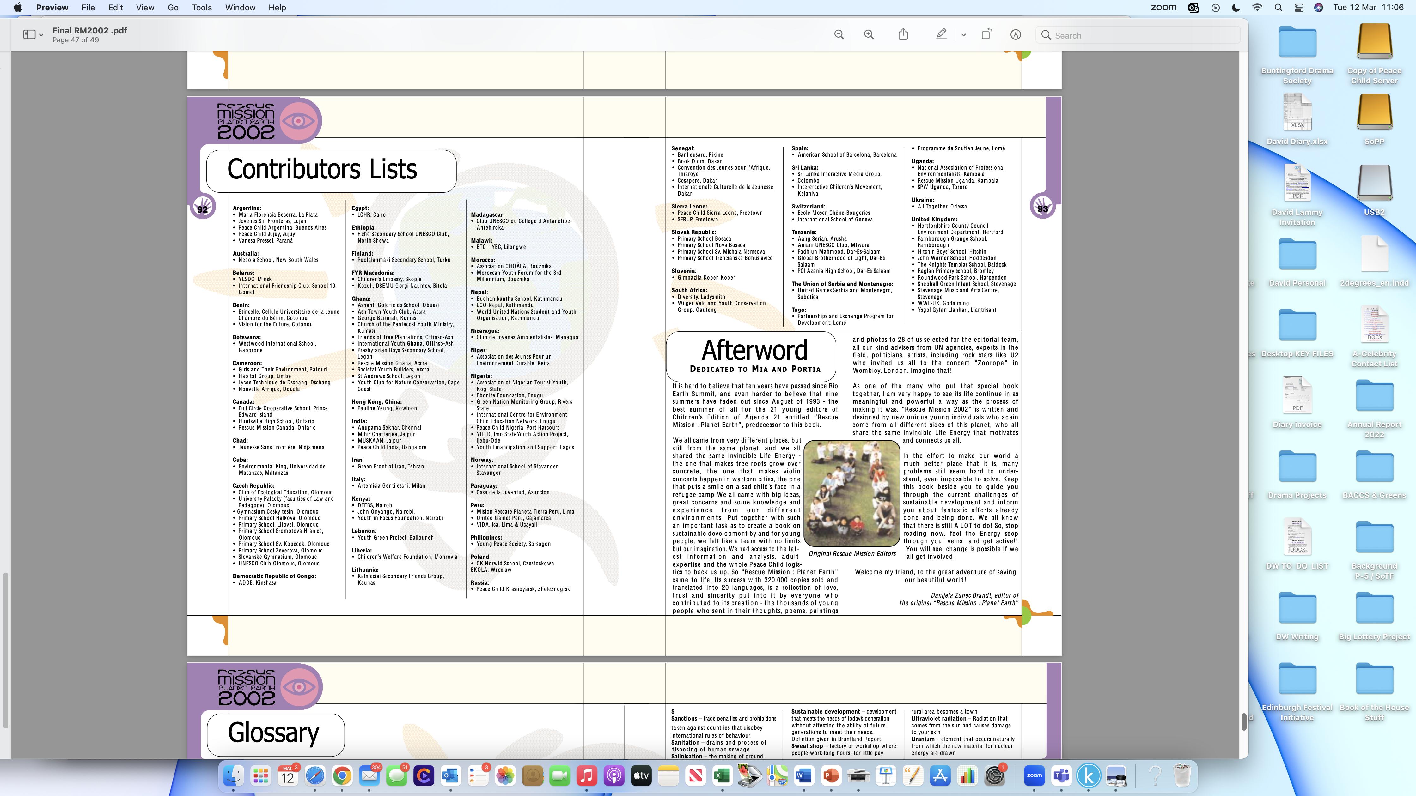Open the Tools menu
1416x796 pixels.
(x=202, y=8)
